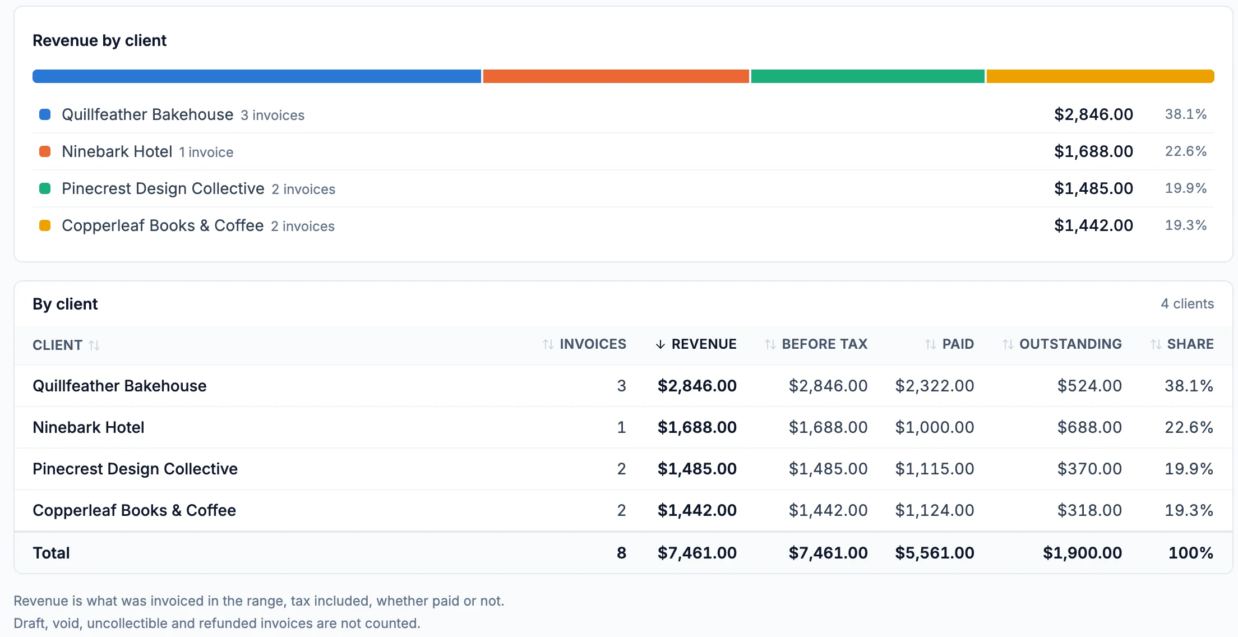
Task: Click 38.1% in the legend list
Action: (1186, 114)
